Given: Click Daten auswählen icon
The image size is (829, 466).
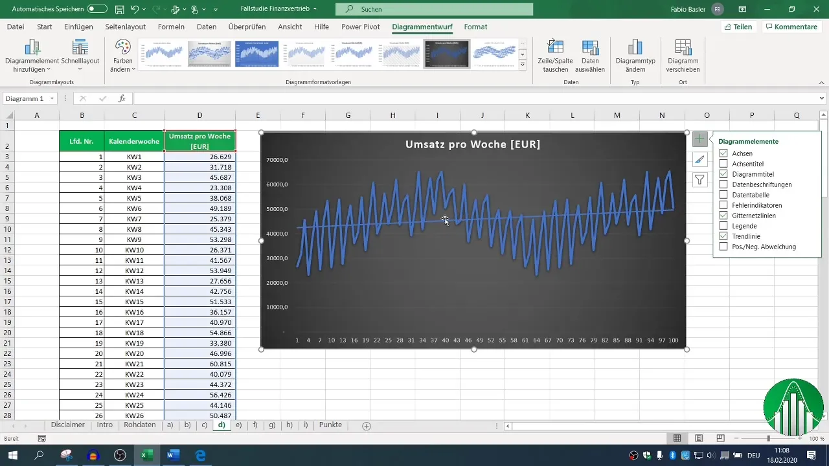Looking at the screenshot, I should pyautogui.click(x=590, y=47).
